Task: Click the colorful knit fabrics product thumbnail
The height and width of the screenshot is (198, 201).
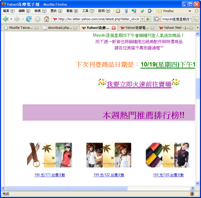Action: (168, 155)
